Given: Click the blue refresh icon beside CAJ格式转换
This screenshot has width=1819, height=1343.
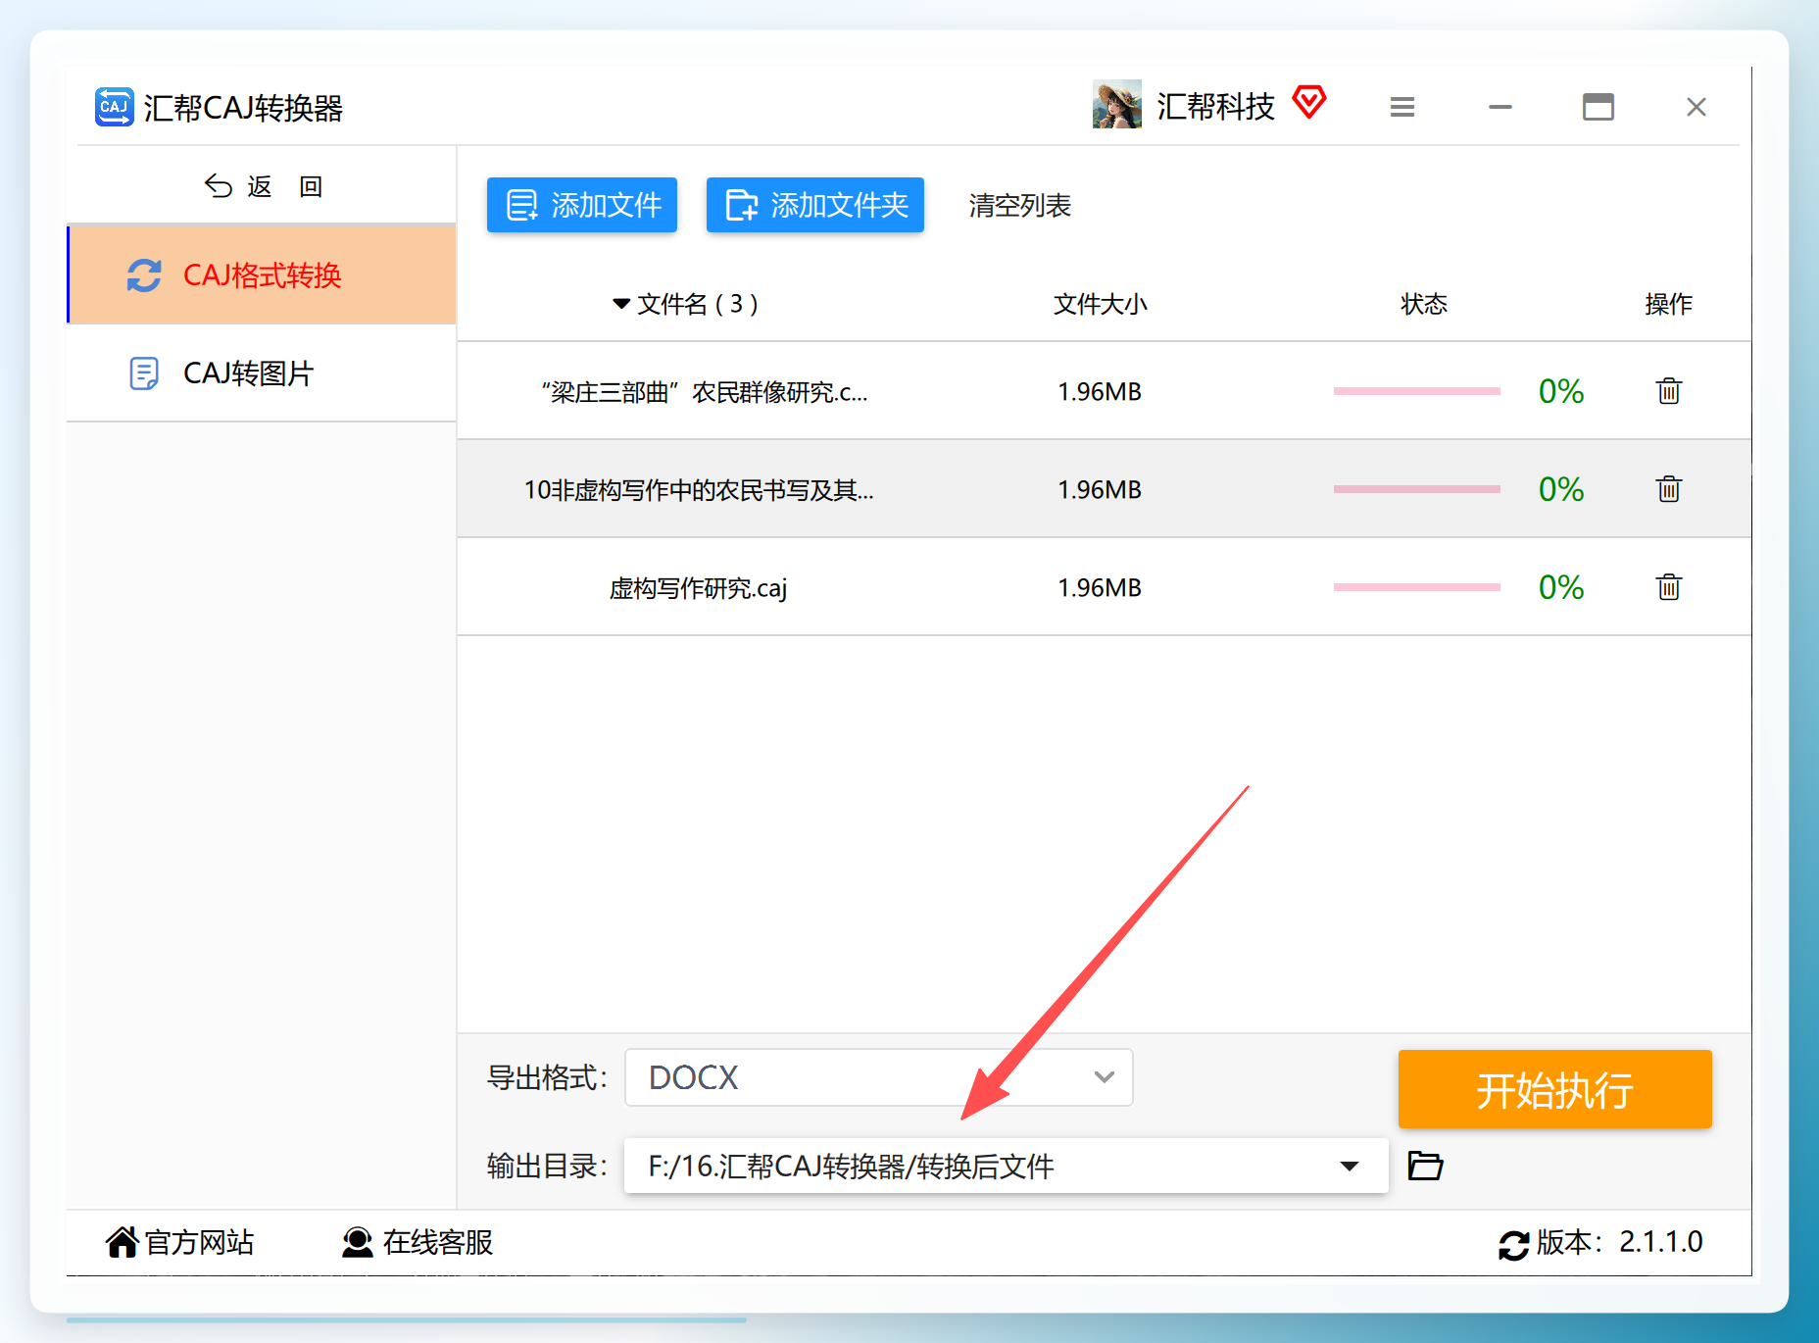Looking at the screenshot, I should pos(144,275).
